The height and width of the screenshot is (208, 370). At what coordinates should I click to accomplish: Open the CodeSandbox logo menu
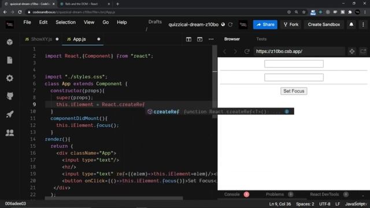point(10,24)
